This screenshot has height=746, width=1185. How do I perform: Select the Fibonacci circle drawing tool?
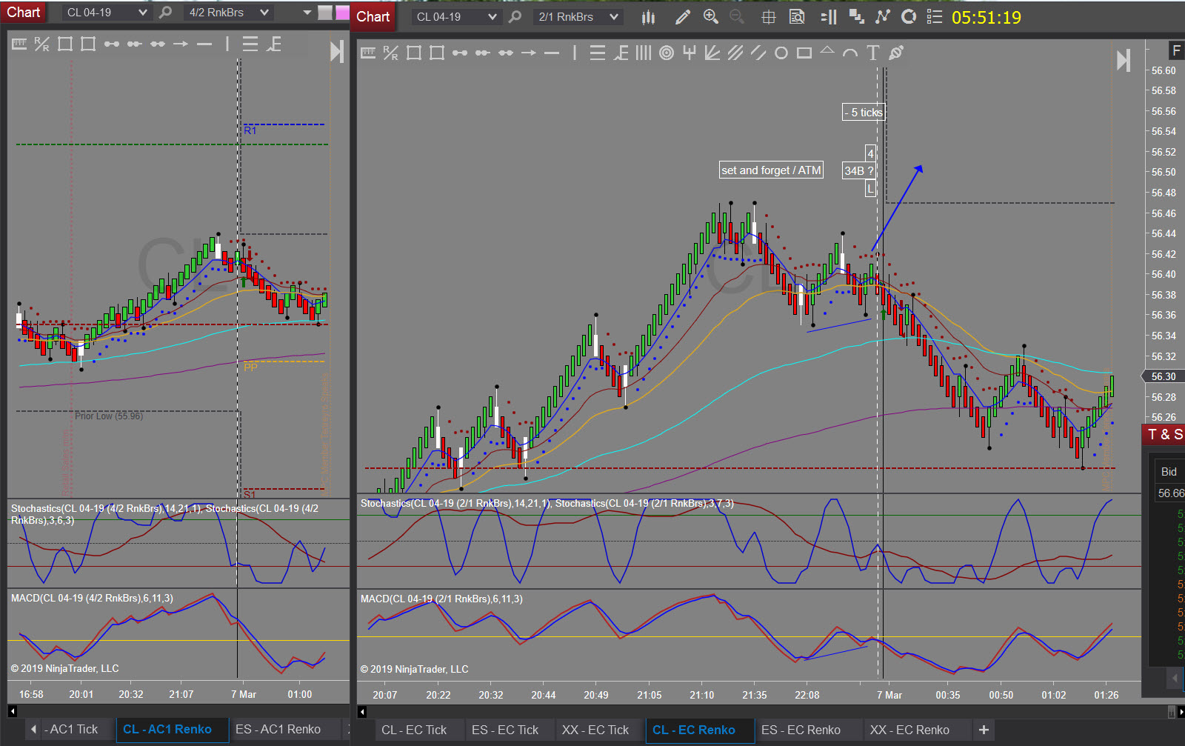(x=667, y=53)
